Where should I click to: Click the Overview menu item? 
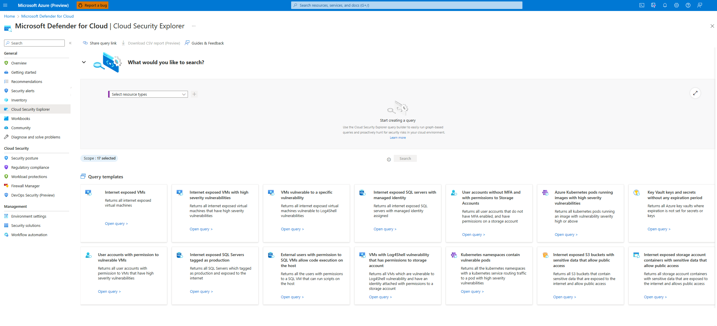click(19, 63)
